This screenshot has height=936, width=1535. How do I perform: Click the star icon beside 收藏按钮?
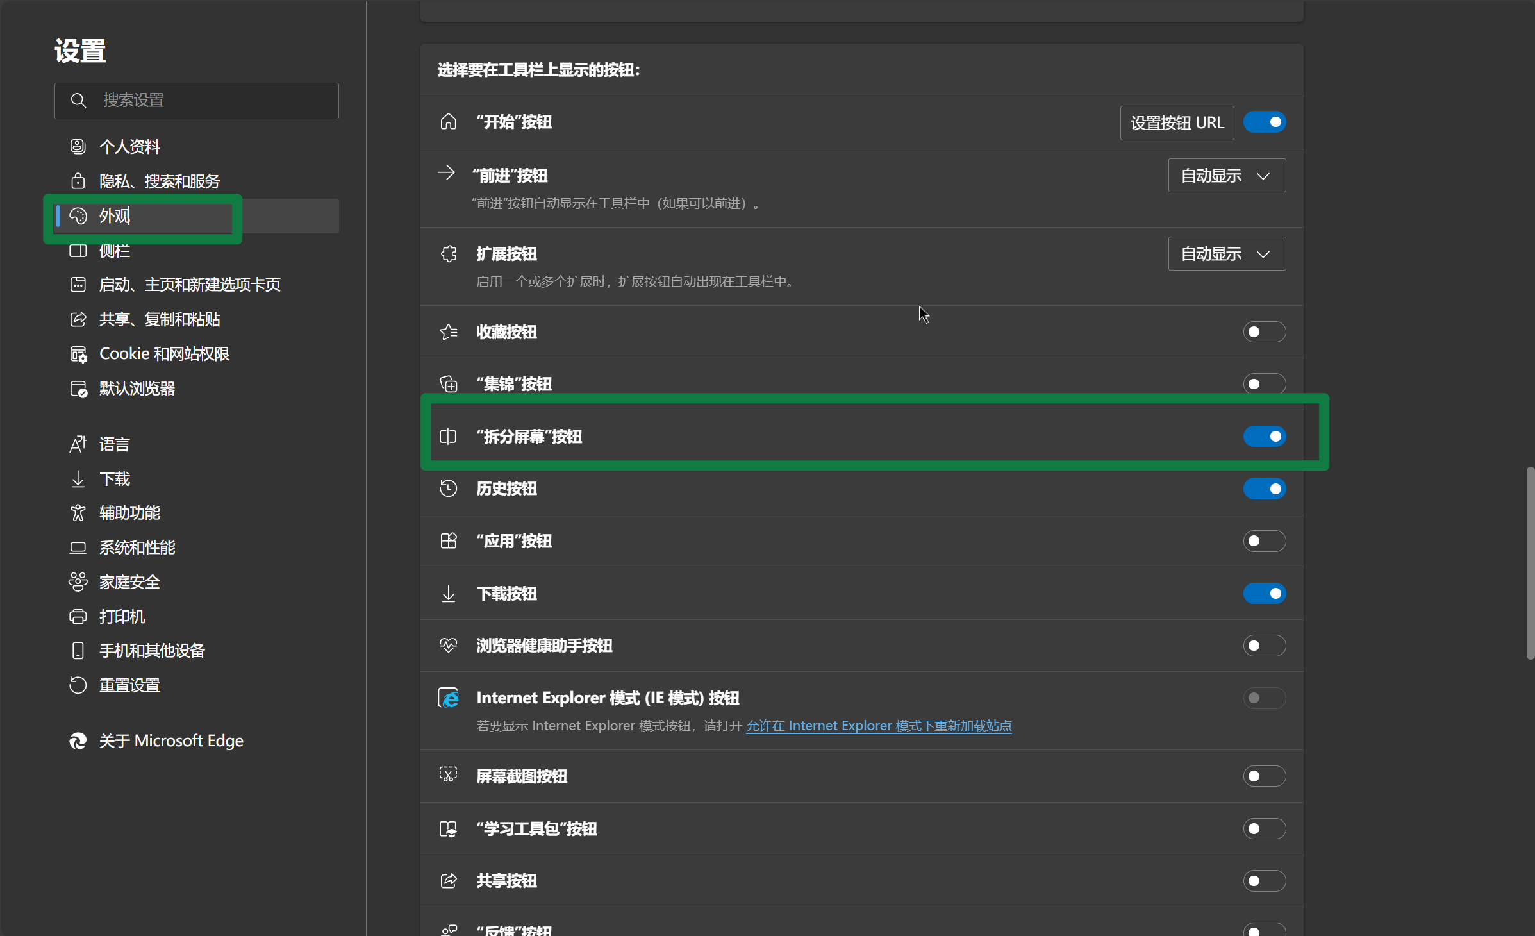tap(448, 332)
